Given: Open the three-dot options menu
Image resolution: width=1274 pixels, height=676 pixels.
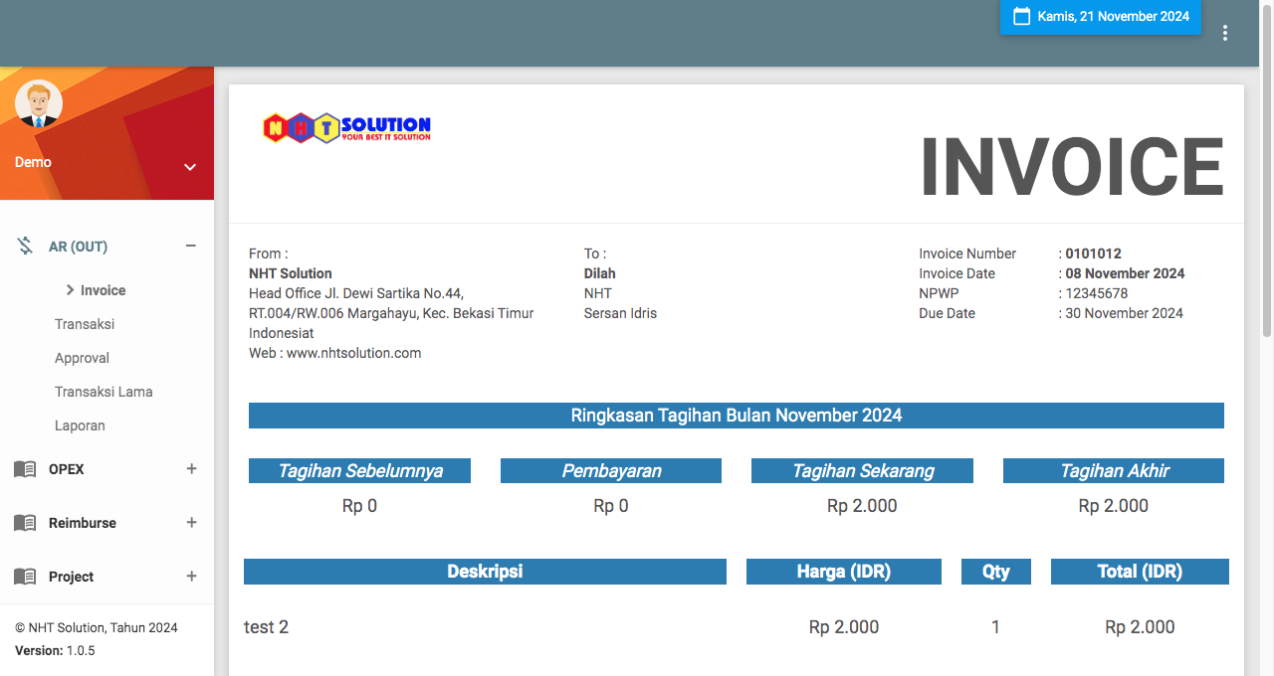Looking at the screenshot, I should pyautogui.click(x=1224, y=33).
